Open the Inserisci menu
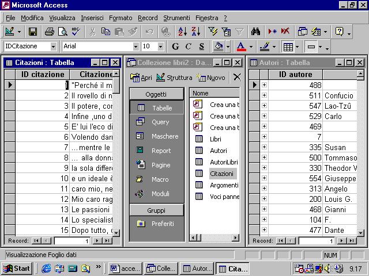 pos(92,18)
